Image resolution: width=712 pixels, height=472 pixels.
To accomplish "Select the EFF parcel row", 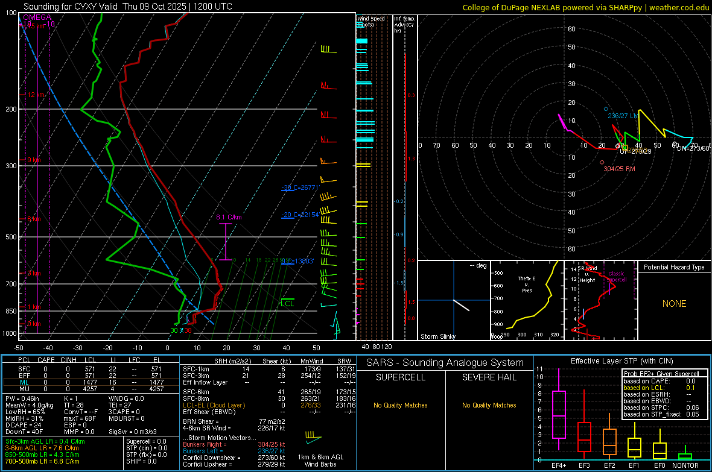I will 91,376.
